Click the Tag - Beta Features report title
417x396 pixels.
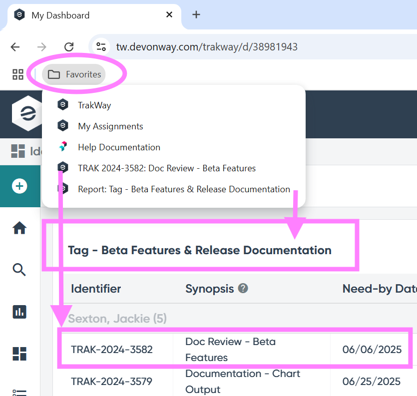(200, 251)
